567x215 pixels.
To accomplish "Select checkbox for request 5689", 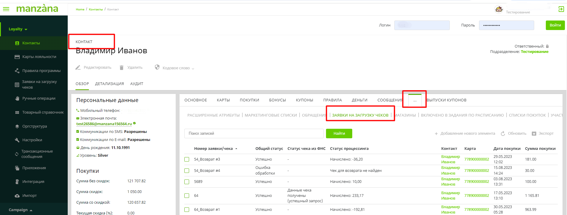I will tap(187, 182).
